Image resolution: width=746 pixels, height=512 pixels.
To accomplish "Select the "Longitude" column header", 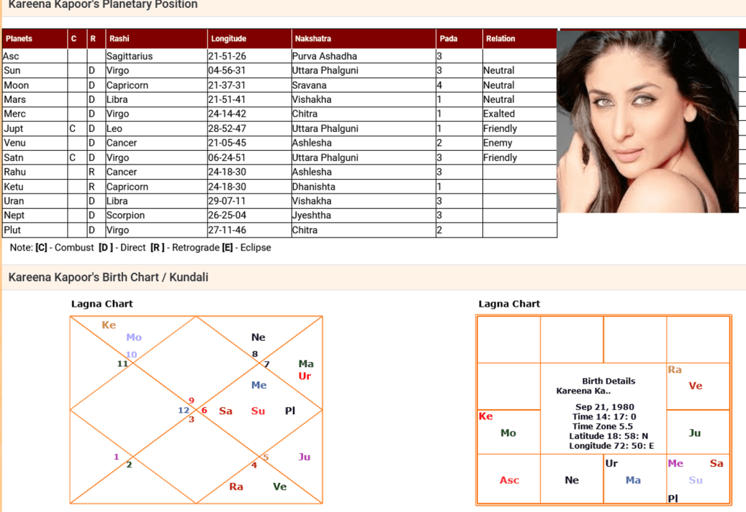I will pyautogui.click(x=229, y=39).
